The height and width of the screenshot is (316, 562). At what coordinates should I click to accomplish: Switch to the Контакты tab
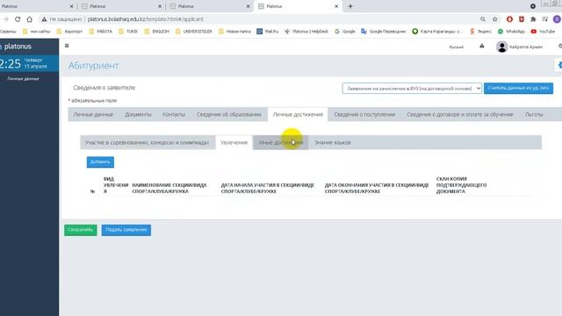tap(174, 115)
